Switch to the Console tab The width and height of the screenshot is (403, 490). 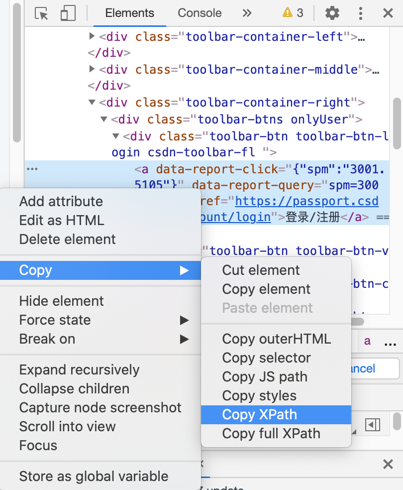[199, 13]
